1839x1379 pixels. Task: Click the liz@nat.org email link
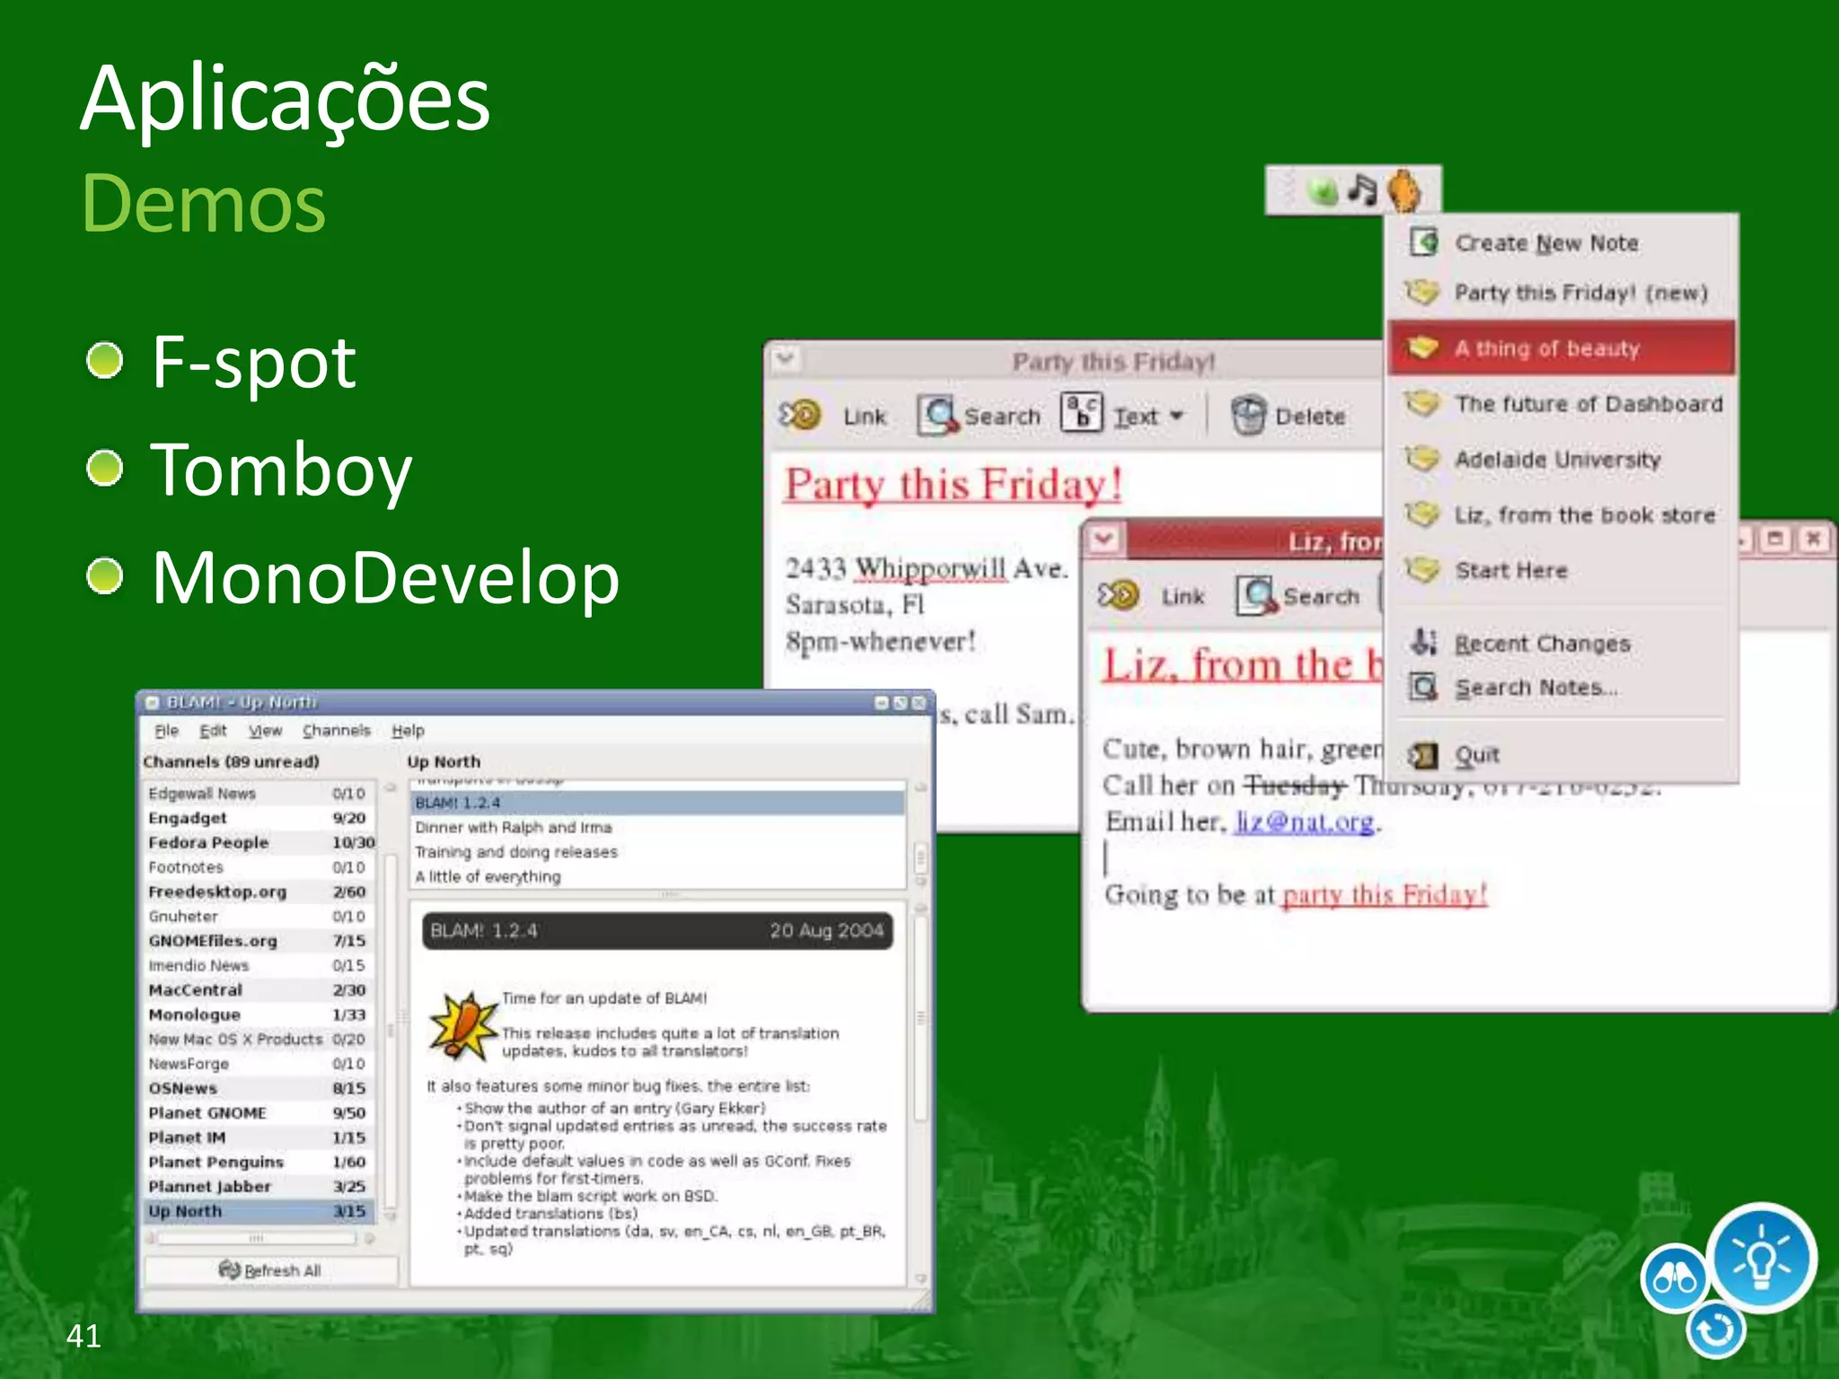(x=1305, y=821)
